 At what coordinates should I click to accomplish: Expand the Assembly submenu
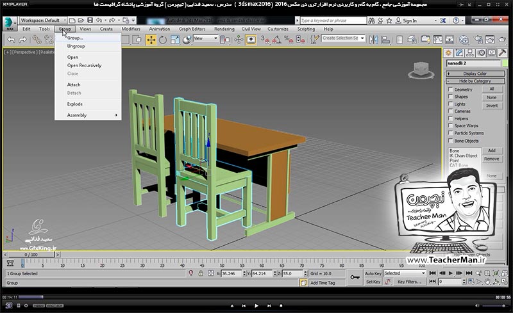coord(88,115)
